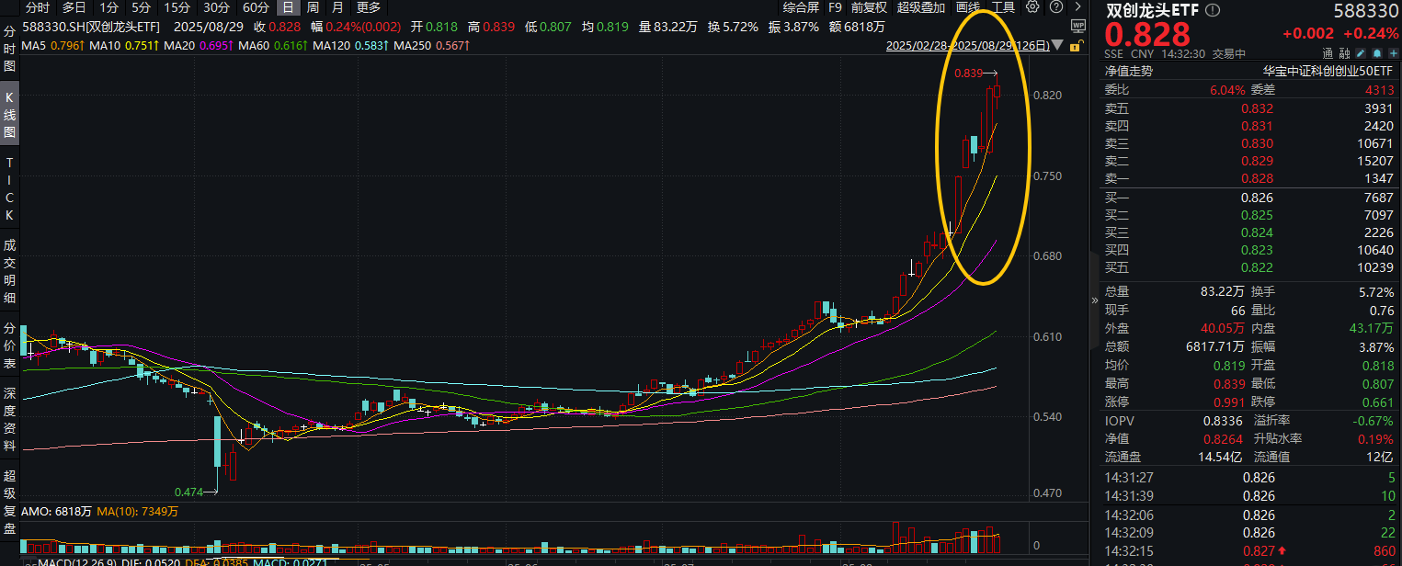Open the help question-mark icon
1402x566 pixels.
[1057, 7]
